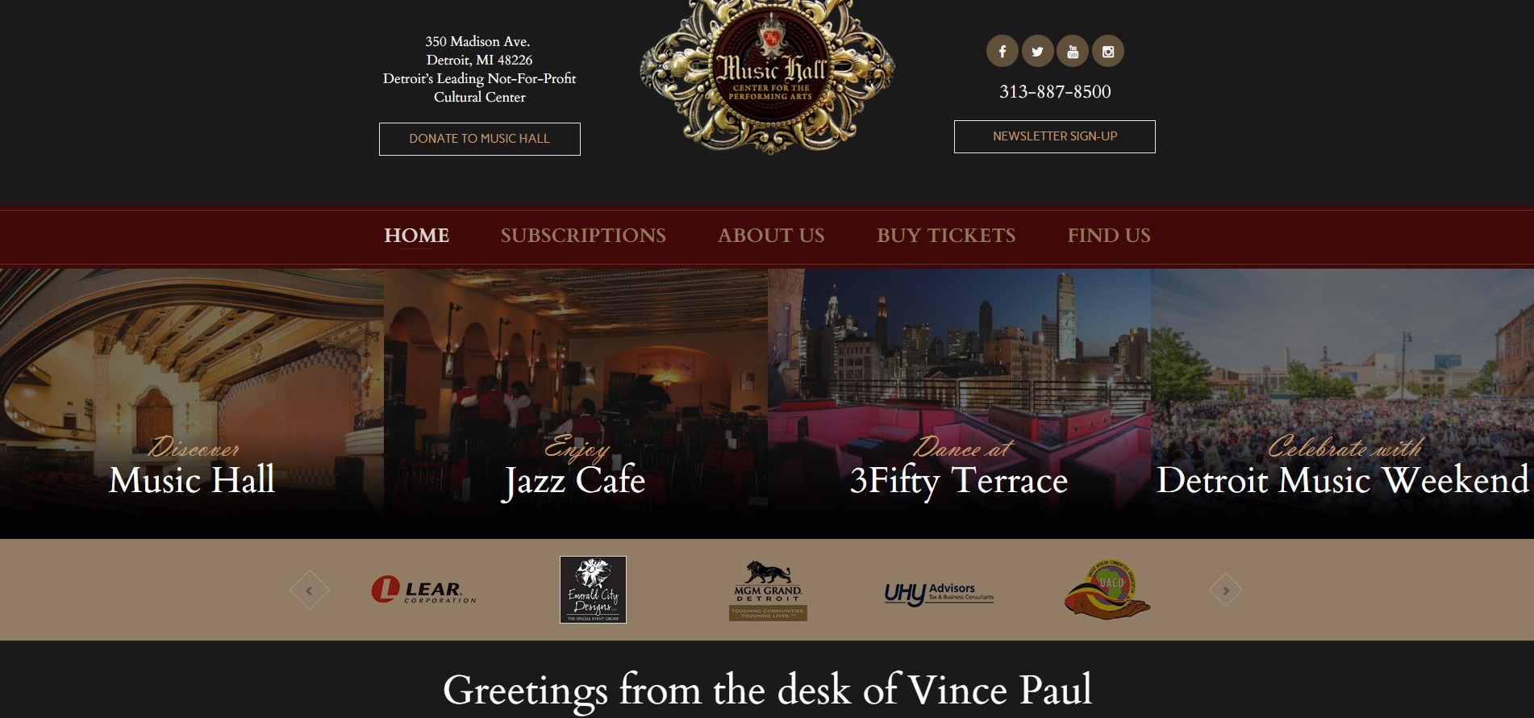This screenshot has width=1534, height=718.
Task: Open the Facebook social icon
Action: pyautogui.click(x=1002, y=52)
